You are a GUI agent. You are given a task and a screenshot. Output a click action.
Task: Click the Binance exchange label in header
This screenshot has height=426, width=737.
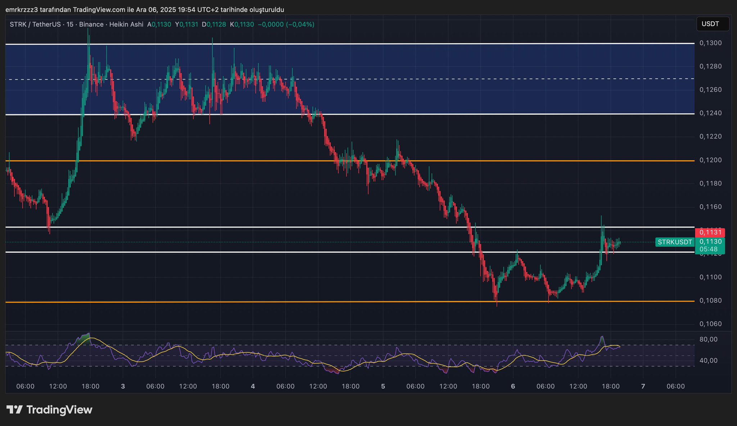pos(91,24)
